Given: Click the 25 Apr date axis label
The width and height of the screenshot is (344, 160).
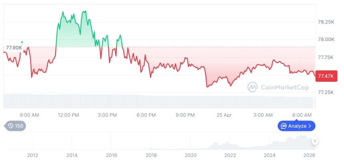Looking at the screenshot, I should tap(224, 115).
